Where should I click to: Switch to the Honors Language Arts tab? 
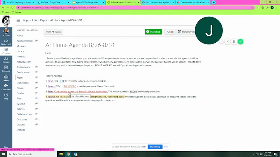click(x=158, y=2)
